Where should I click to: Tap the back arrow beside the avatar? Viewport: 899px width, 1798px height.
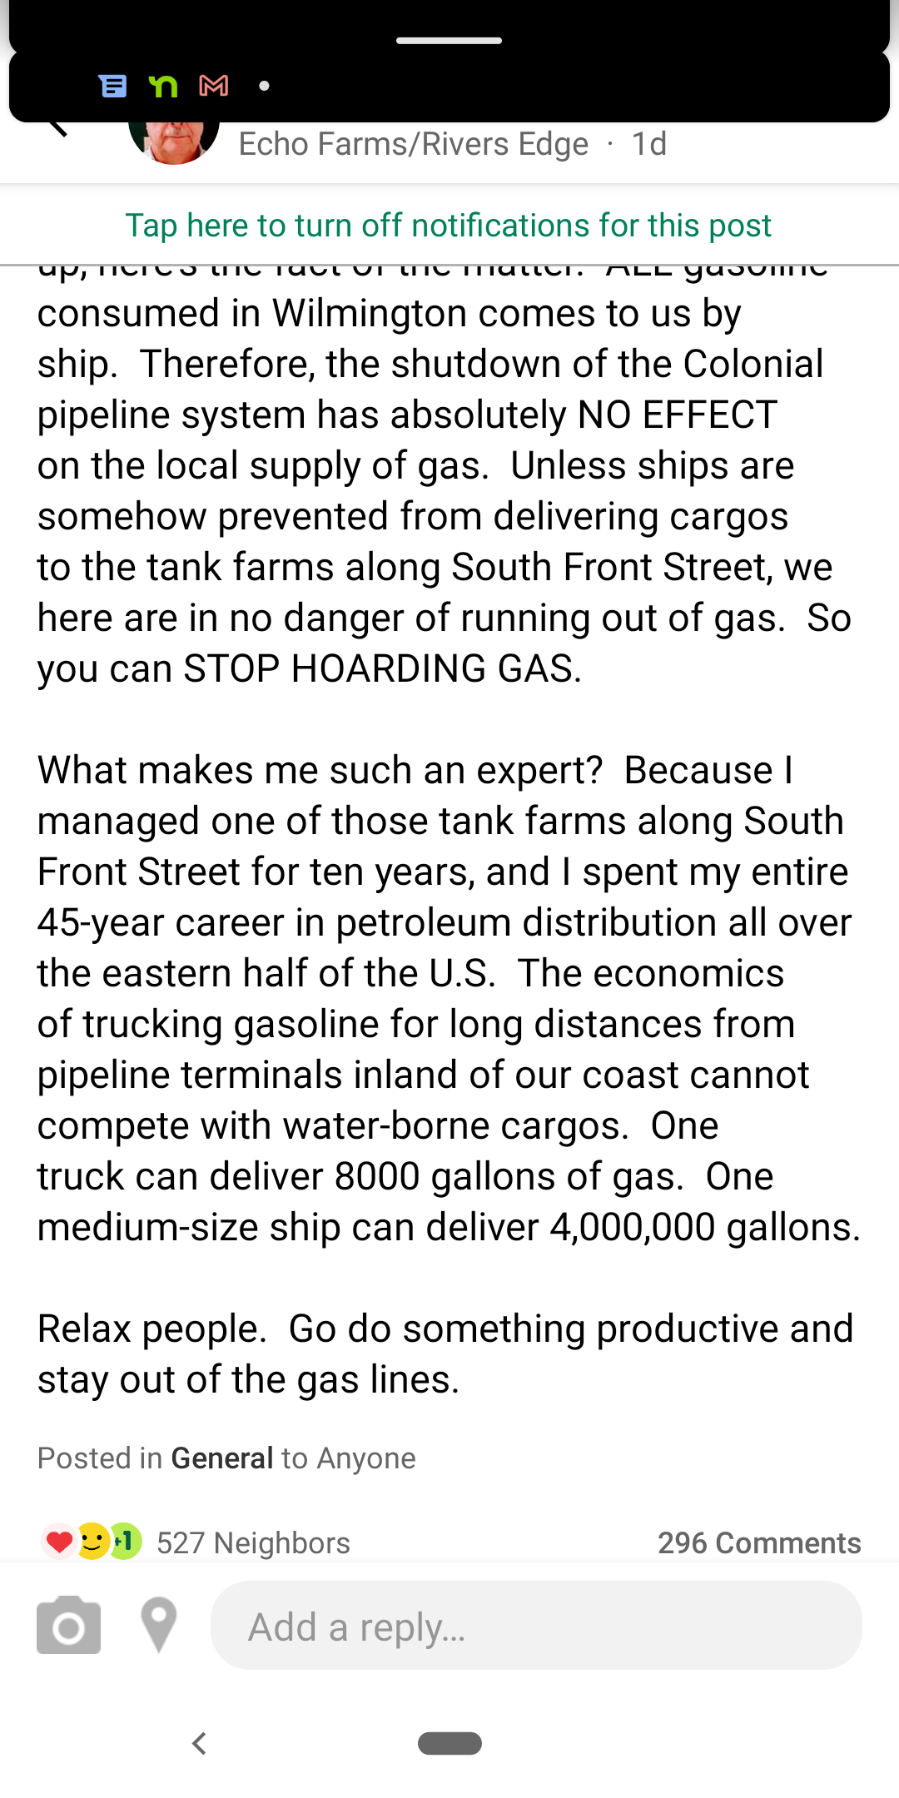tap(57, 127)
